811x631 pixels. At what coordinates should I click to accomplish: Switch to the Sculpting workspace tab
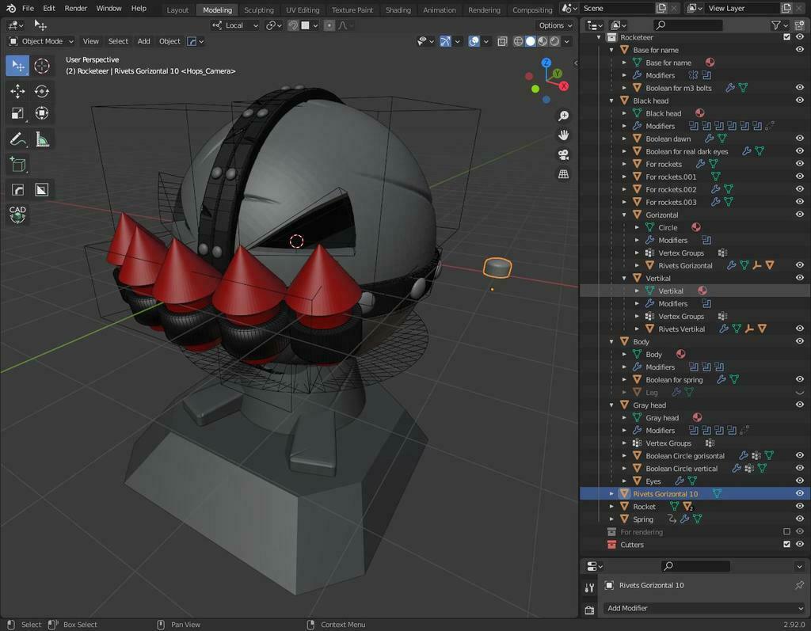pos(258,10)
